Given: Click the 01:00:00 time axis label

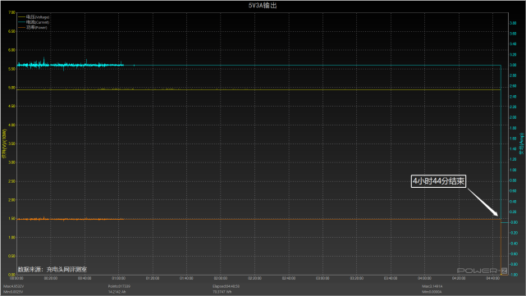Looking at the screenshot, I should coord(118,278).
